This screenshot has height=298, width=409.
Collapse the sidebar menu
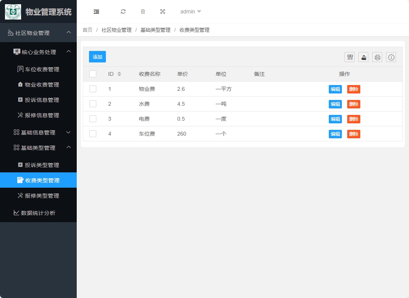pos(96,11)
